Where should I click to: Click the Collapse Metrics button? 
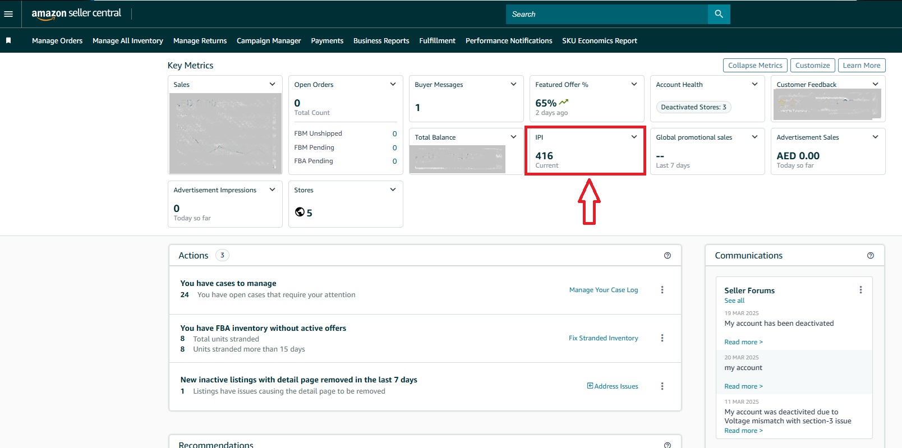point(755,66)
